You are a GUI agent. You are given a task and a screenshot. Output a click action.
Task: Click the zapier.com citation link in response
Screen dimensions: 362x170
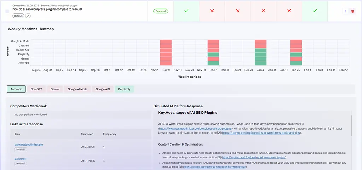coord(254,157)
